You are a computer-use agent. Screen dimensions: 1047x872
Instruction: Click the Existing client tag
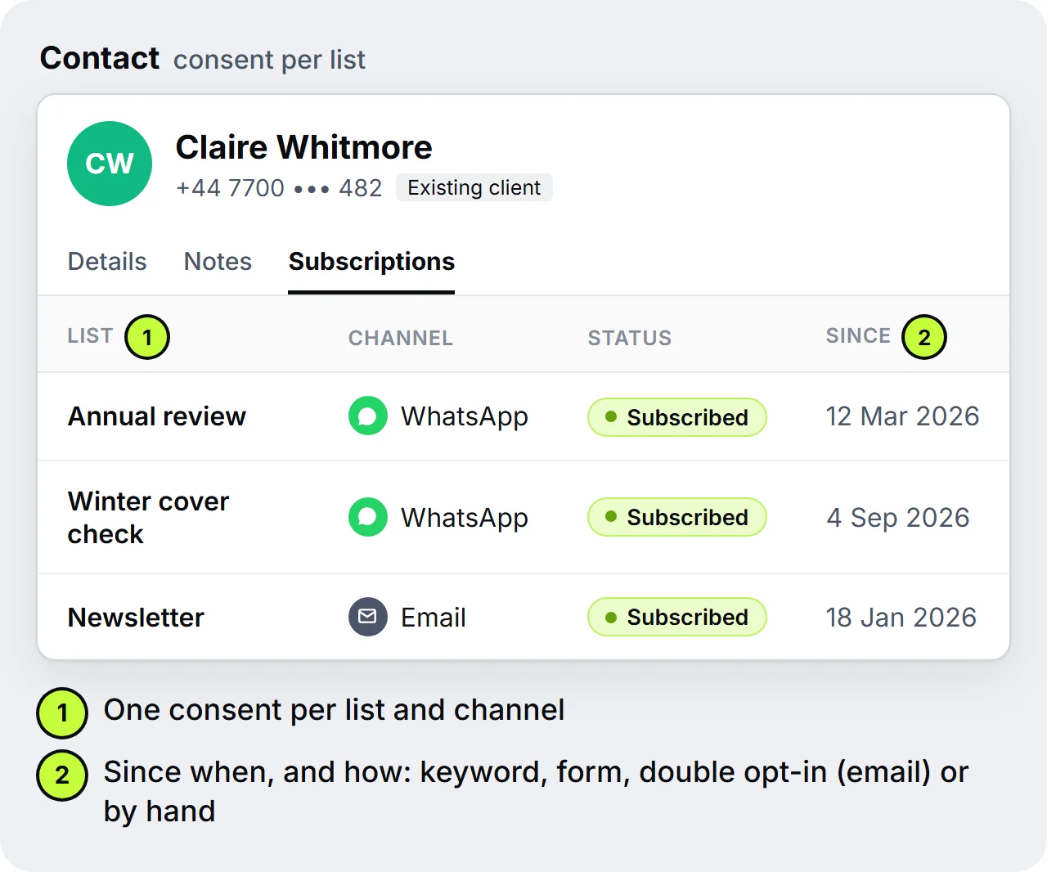point(474,187)
